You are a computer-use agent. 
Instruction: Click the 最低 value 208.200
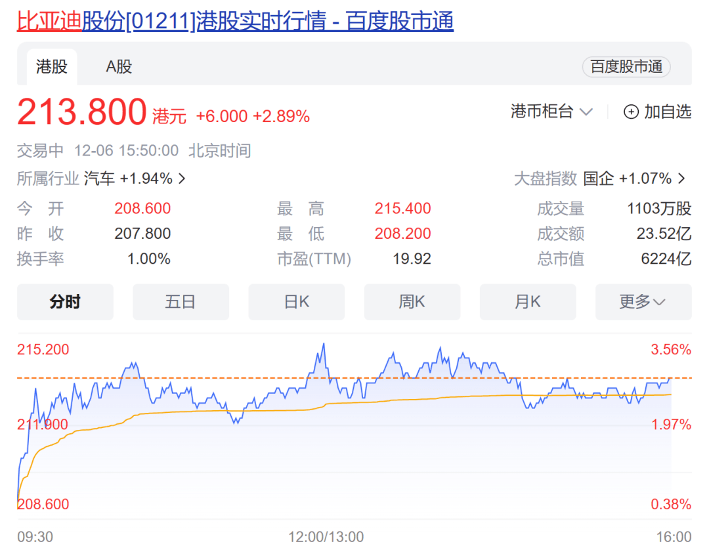point(403,234)
